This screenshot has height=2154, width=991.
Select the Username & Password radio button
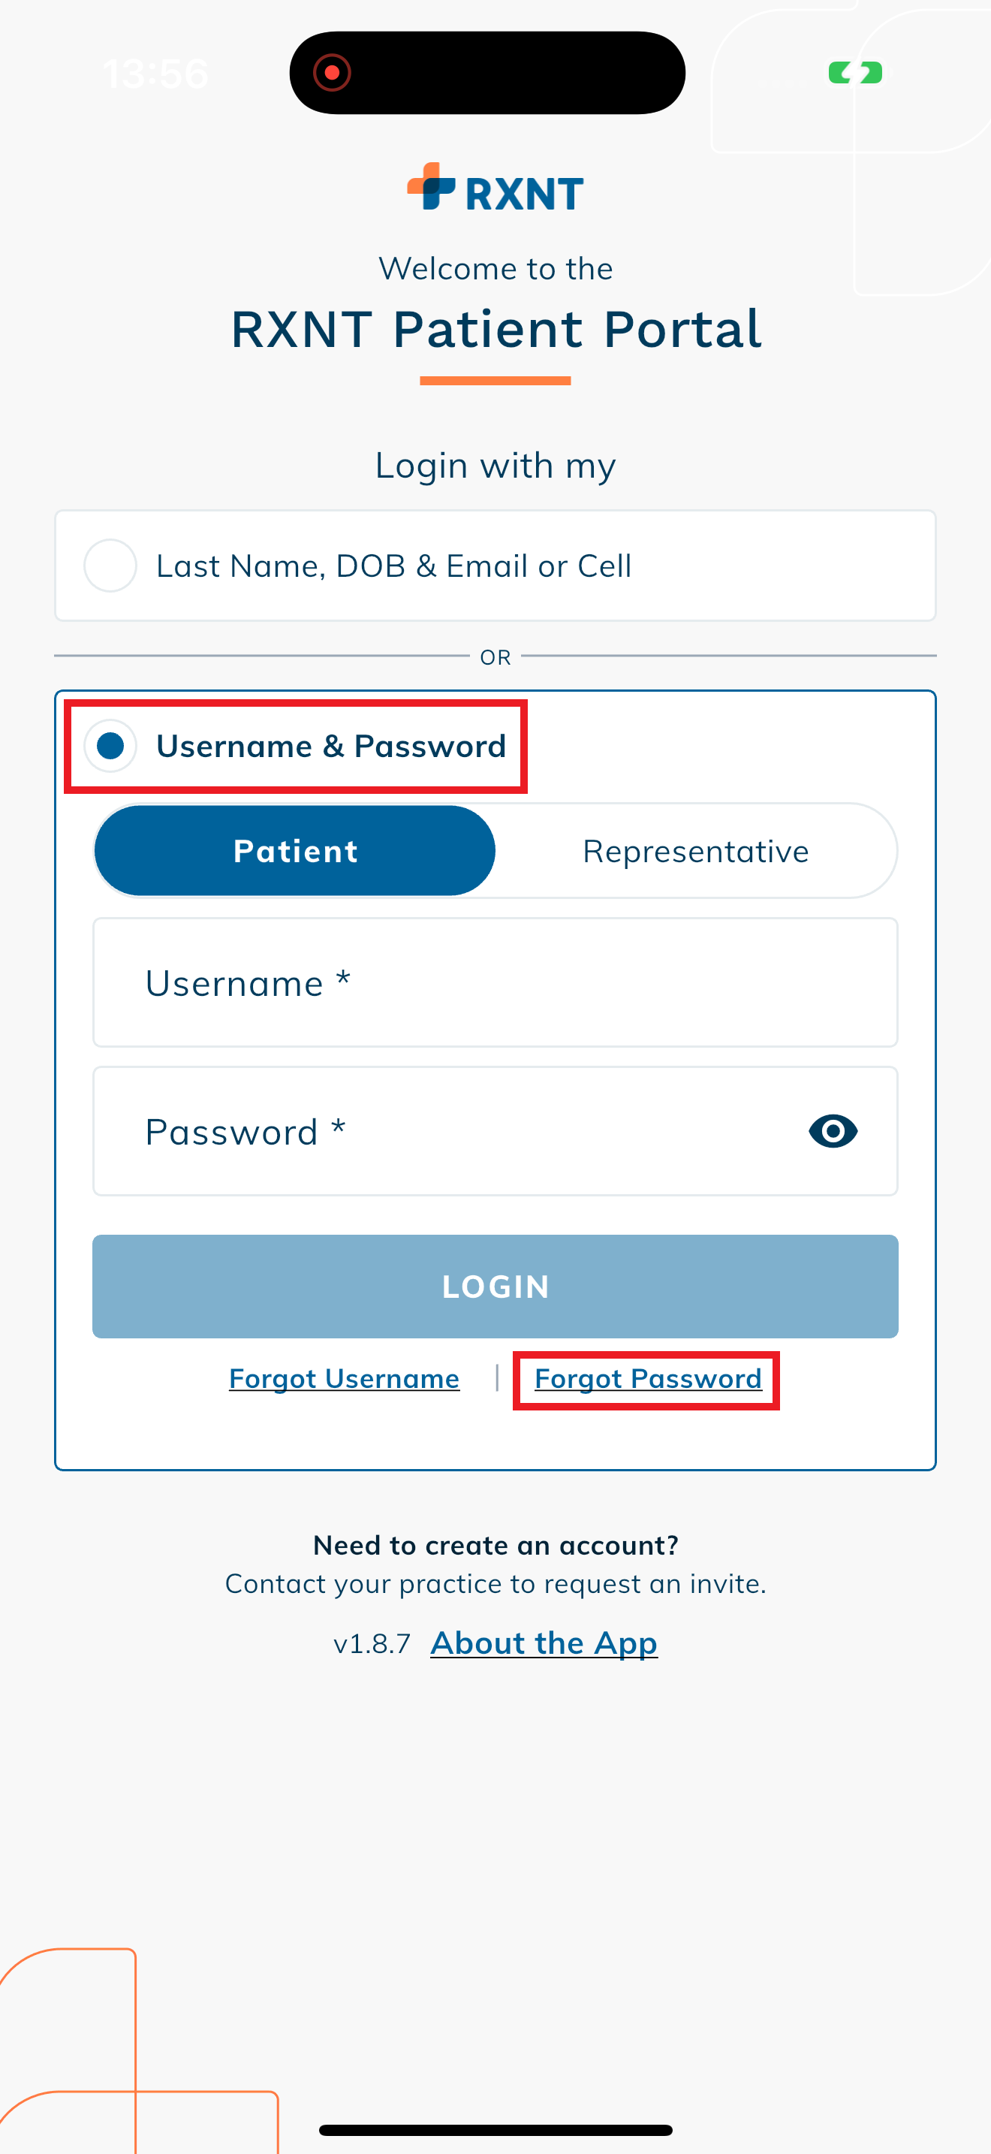point(110,745)
